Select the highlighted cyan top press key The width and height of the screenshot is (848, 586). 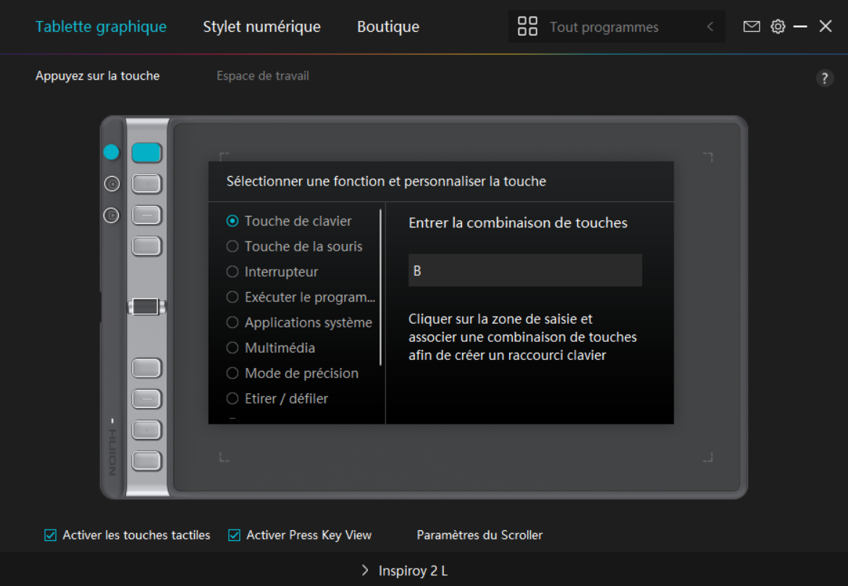point(146,152)
